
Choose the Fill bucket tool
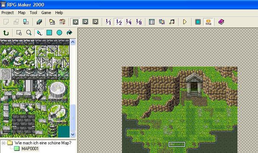69,33
